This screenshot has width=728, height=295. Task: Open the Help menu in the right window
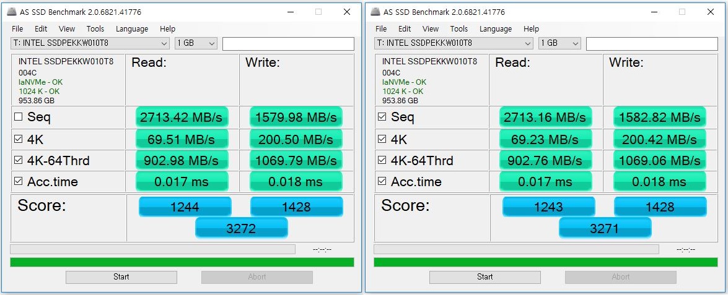tap(531, 28)
